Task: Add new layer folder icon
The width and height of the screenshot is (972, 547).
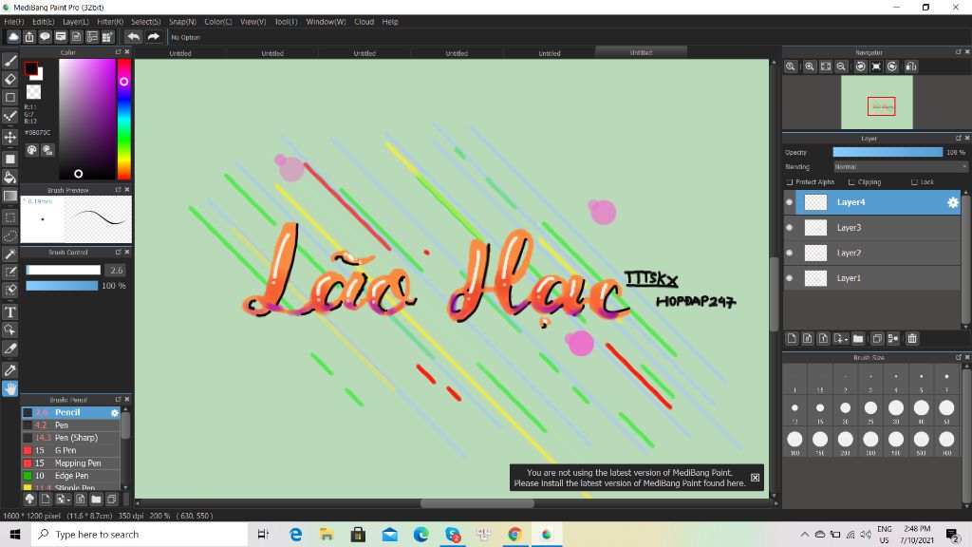Action: pyautogui.click(x=858, y=339)
